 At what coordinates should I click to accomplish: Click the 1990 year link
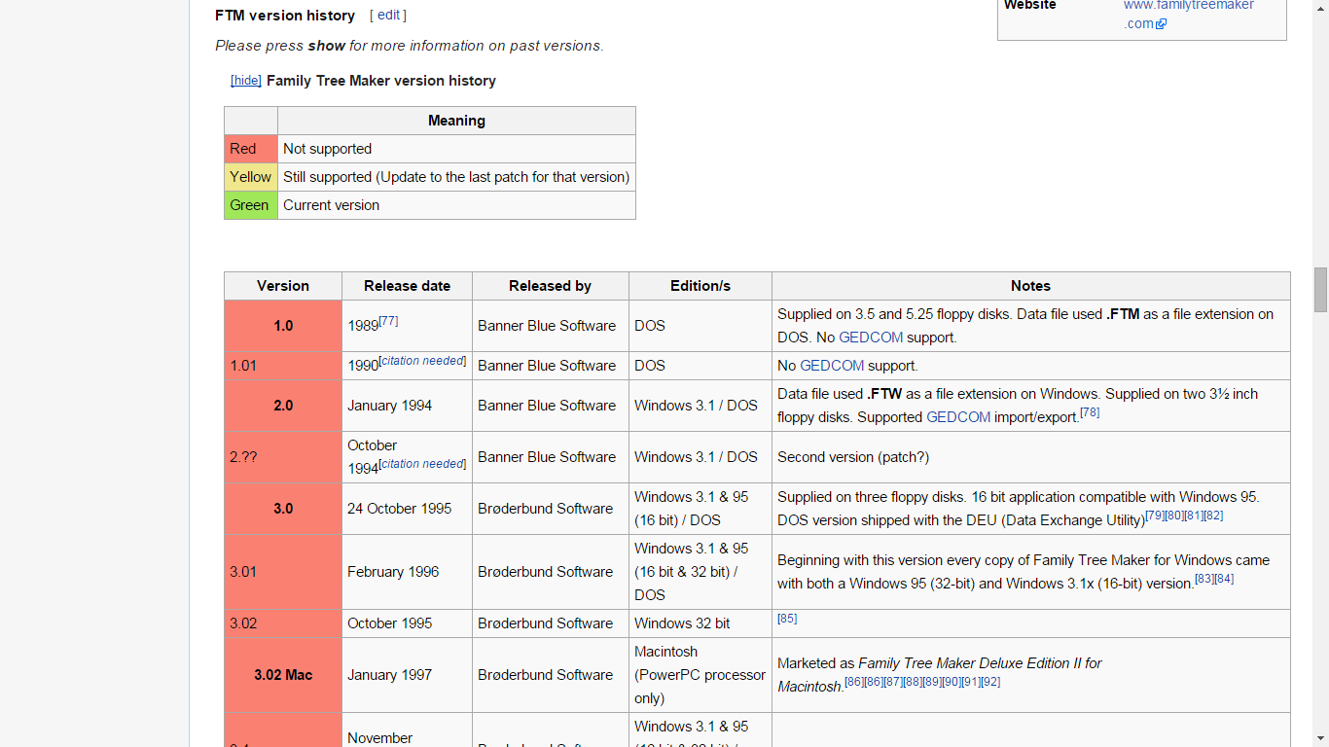pos(363,366)
